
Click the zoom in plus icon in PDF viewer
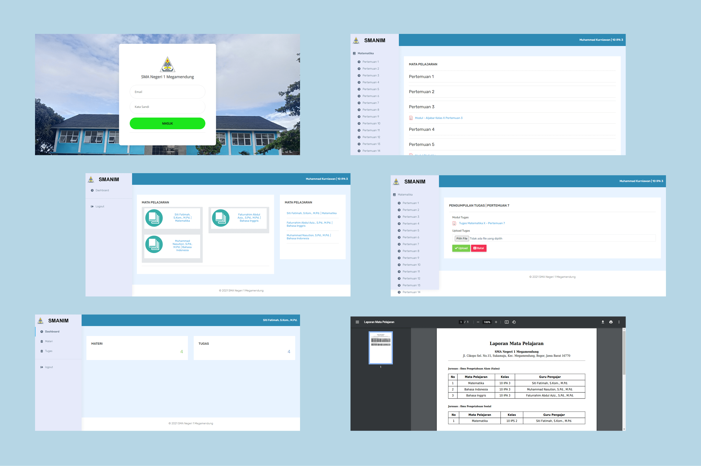click(x=496, y=322)
